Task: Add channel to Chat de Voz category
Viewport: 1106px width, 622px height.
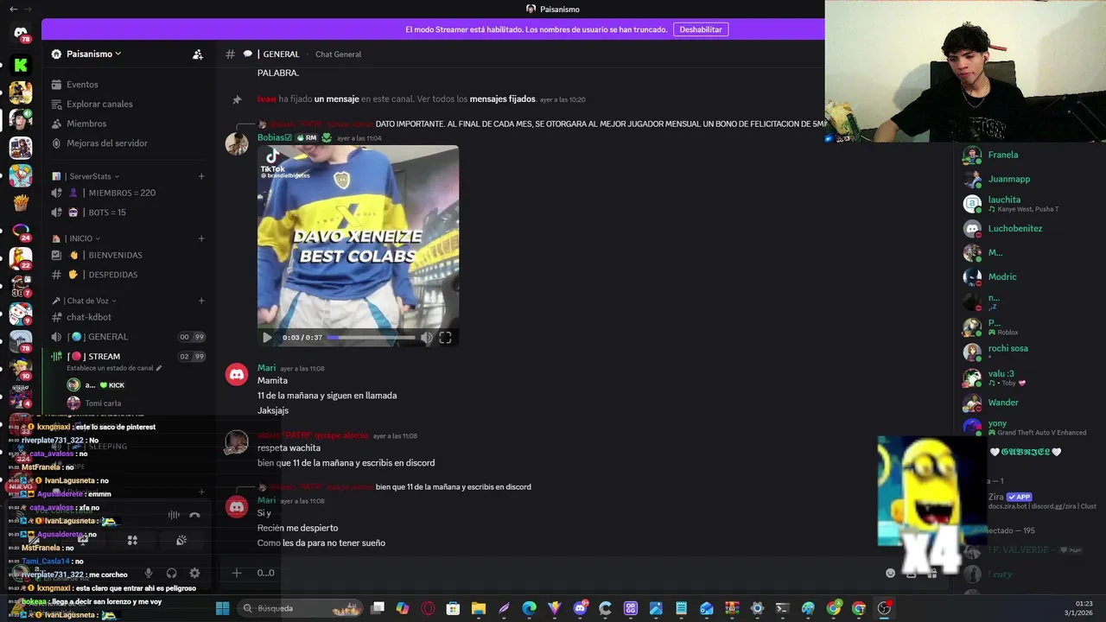Action: [201, 301]
